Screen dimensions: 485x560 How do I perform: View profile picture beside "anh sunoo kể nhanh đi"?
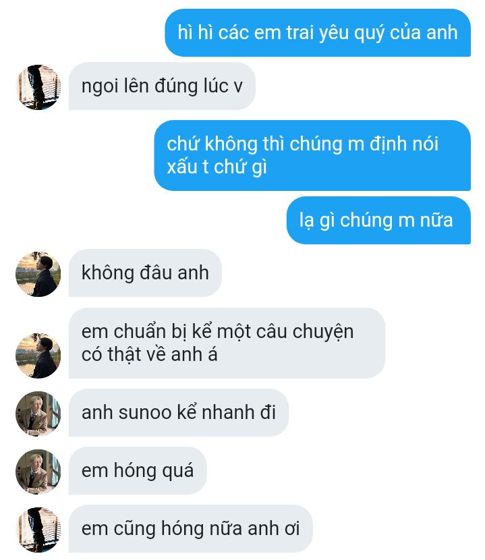38,414
